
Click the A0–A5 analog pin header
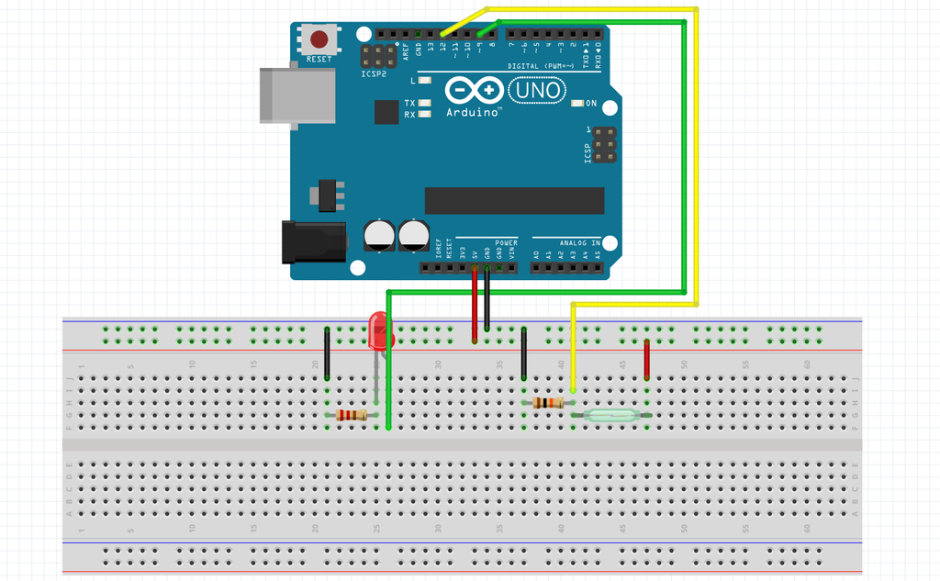point(567,268)
